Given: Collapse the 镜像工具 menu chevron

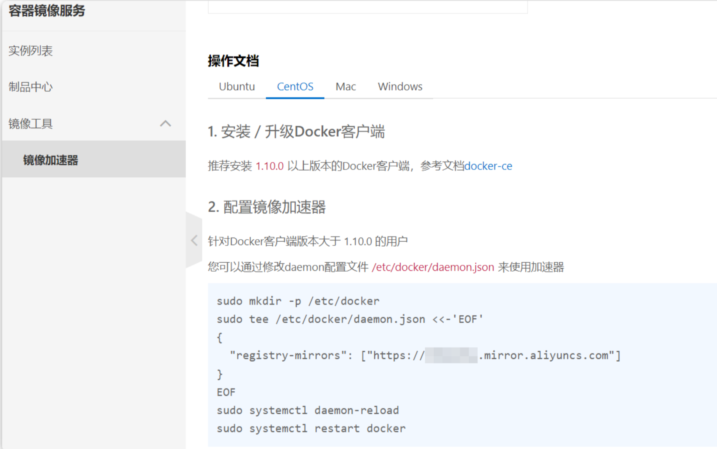Looking at the screenshot, I should [x=165, y=124].
